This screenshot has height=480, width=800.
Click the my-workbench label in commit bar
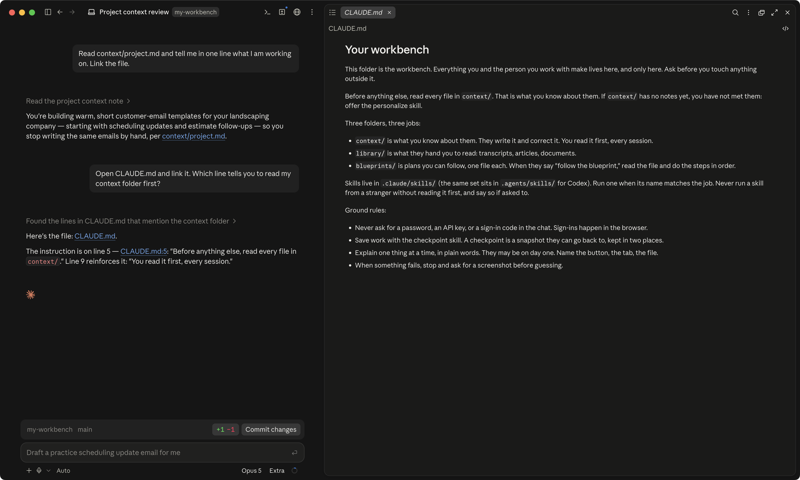coord(49,429)
